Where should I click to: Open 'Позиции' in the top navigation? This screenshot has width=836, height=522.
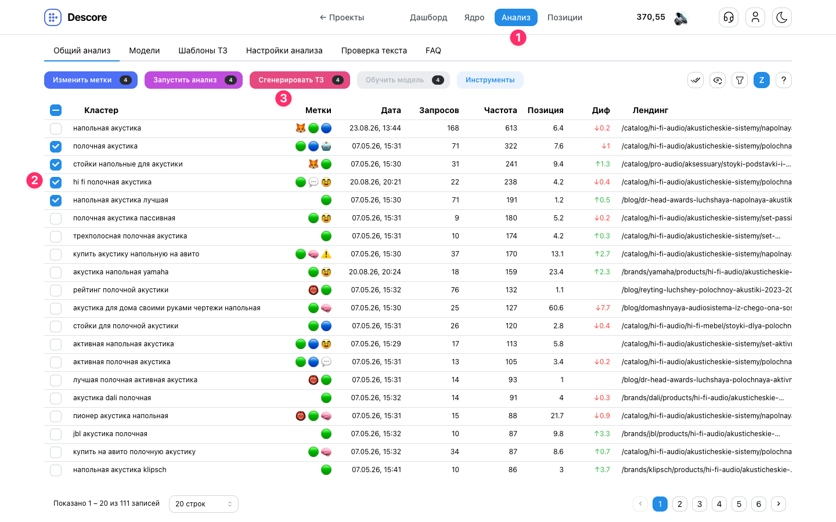coord(565,17)
